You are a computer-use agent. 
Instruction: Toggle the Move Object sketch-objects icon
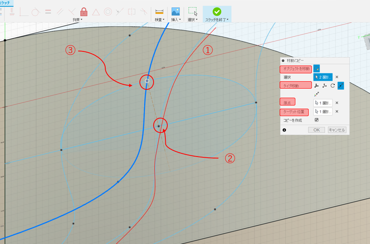click(317, 69)
